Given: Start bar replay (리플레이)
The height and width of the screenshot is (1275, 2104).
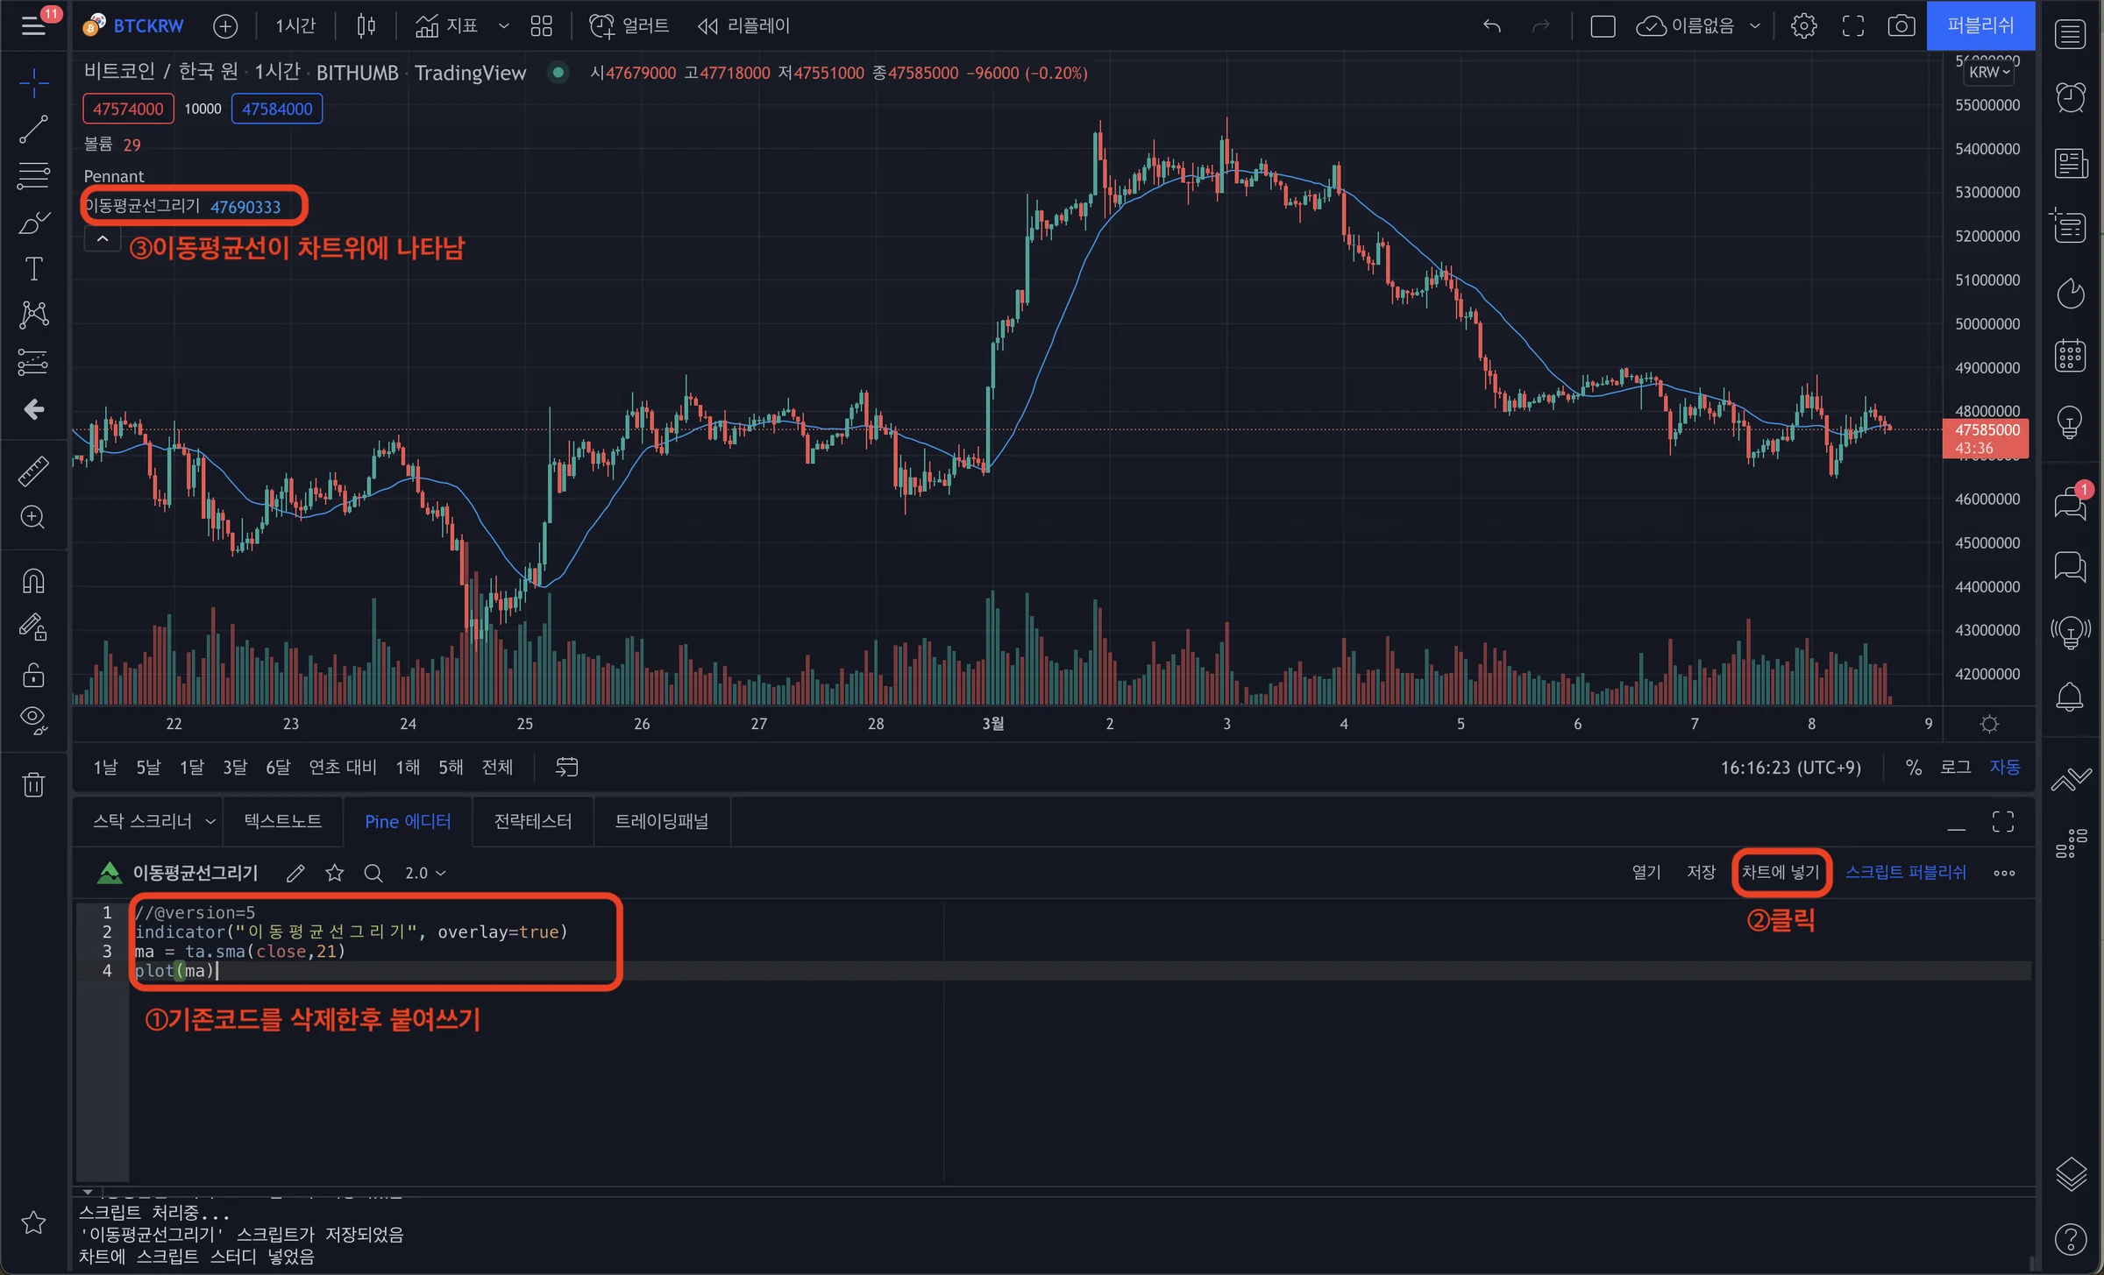Looking at the screenshot, I should (743, 26).
